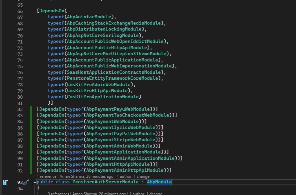296x195 pixels.
Task: Click the green change bar at line 87
Action: tap(31, 140)
